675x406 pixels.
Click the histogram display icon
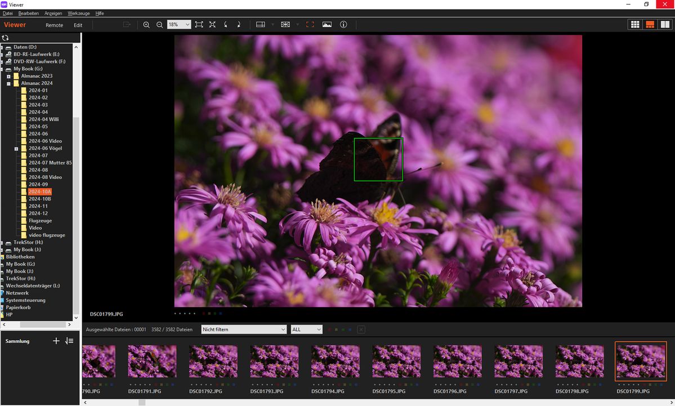click(x=327, y=25)
